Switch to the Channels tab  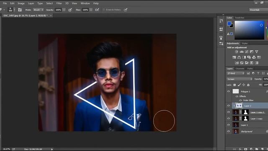(240, 69)
